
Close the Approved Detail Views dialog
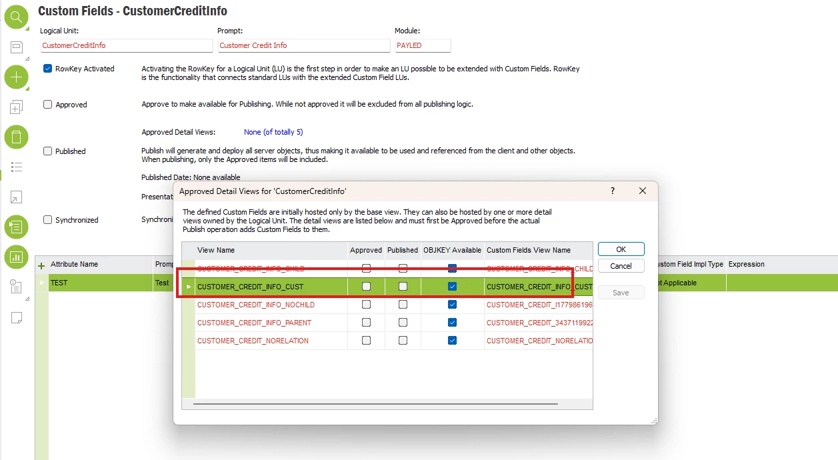[643, 191]
